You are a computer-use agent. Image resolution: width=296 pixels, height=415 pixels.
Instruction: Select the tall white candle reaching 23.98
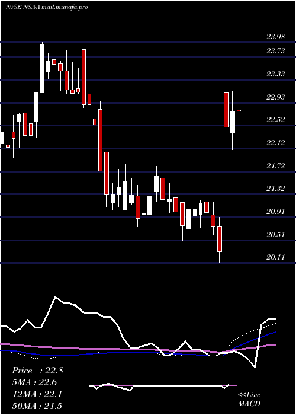tap(42, 69)
